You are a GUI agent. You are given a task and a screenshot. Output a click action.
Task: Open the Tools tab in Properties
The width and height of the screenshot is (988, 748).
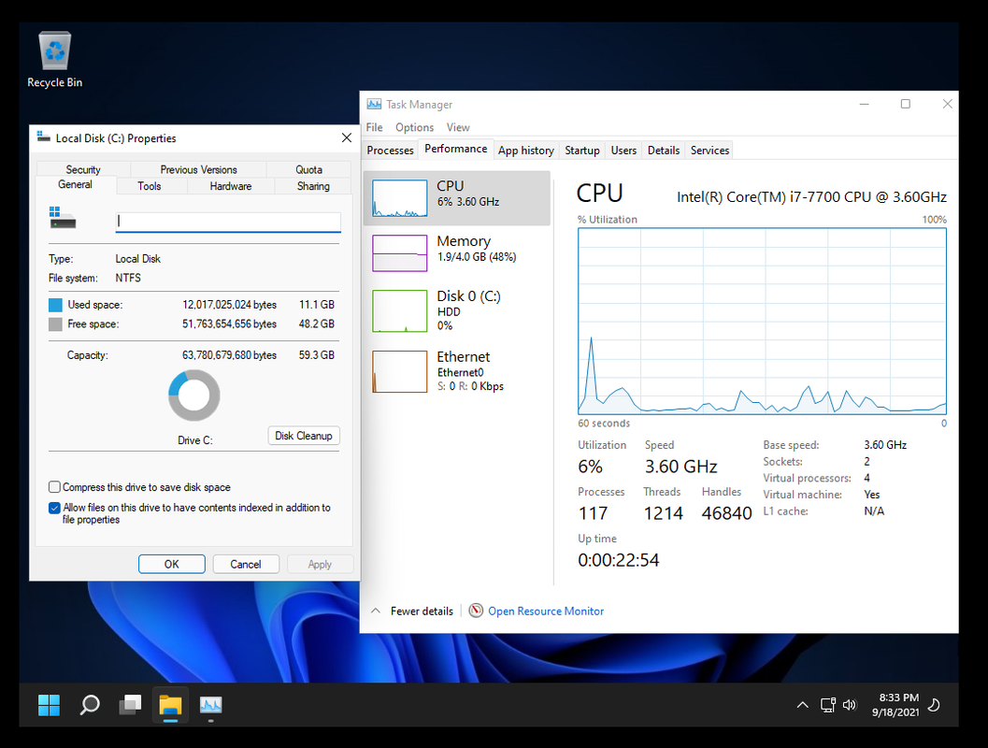click(150, 186)
